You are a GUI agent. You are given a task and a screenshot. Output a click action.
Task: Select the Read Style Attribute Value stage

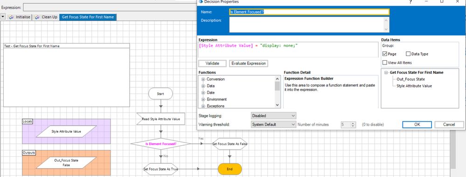(161, 119)
